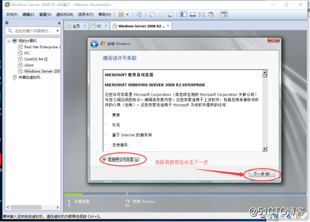Click the revert to snapshot icon
Image resolution: width=310 pixels, height=222 pixels.
tap(161, 15)
